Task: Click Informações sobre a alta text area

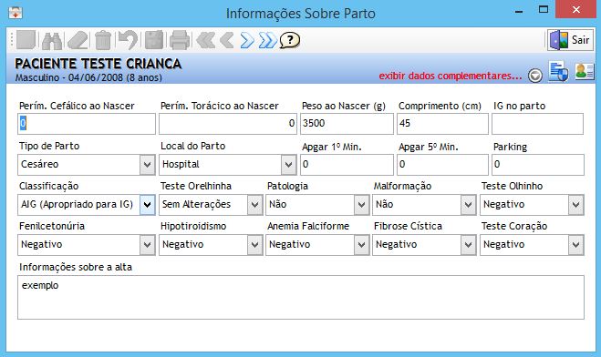Action: pyautogui.click(x=301, y=297)
